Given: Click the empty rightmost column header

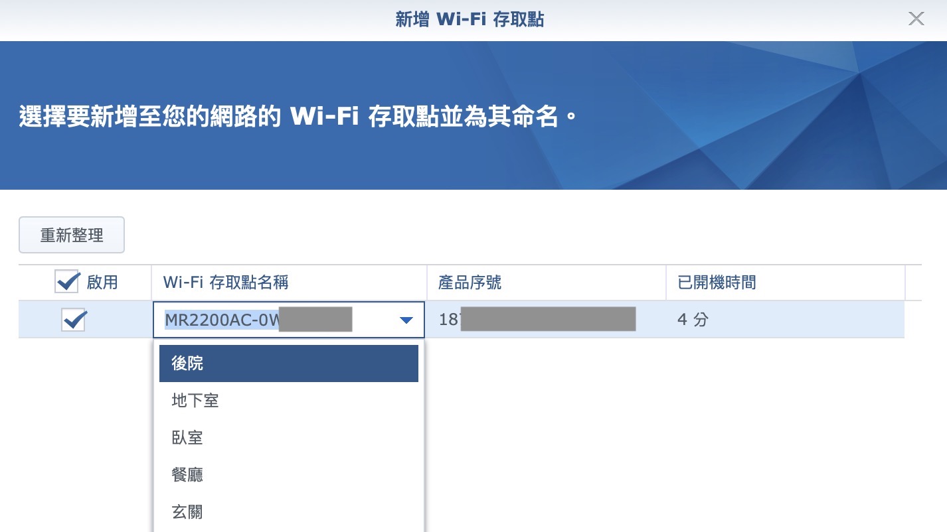Looking at the screenshot, I should tap(913, 283).
